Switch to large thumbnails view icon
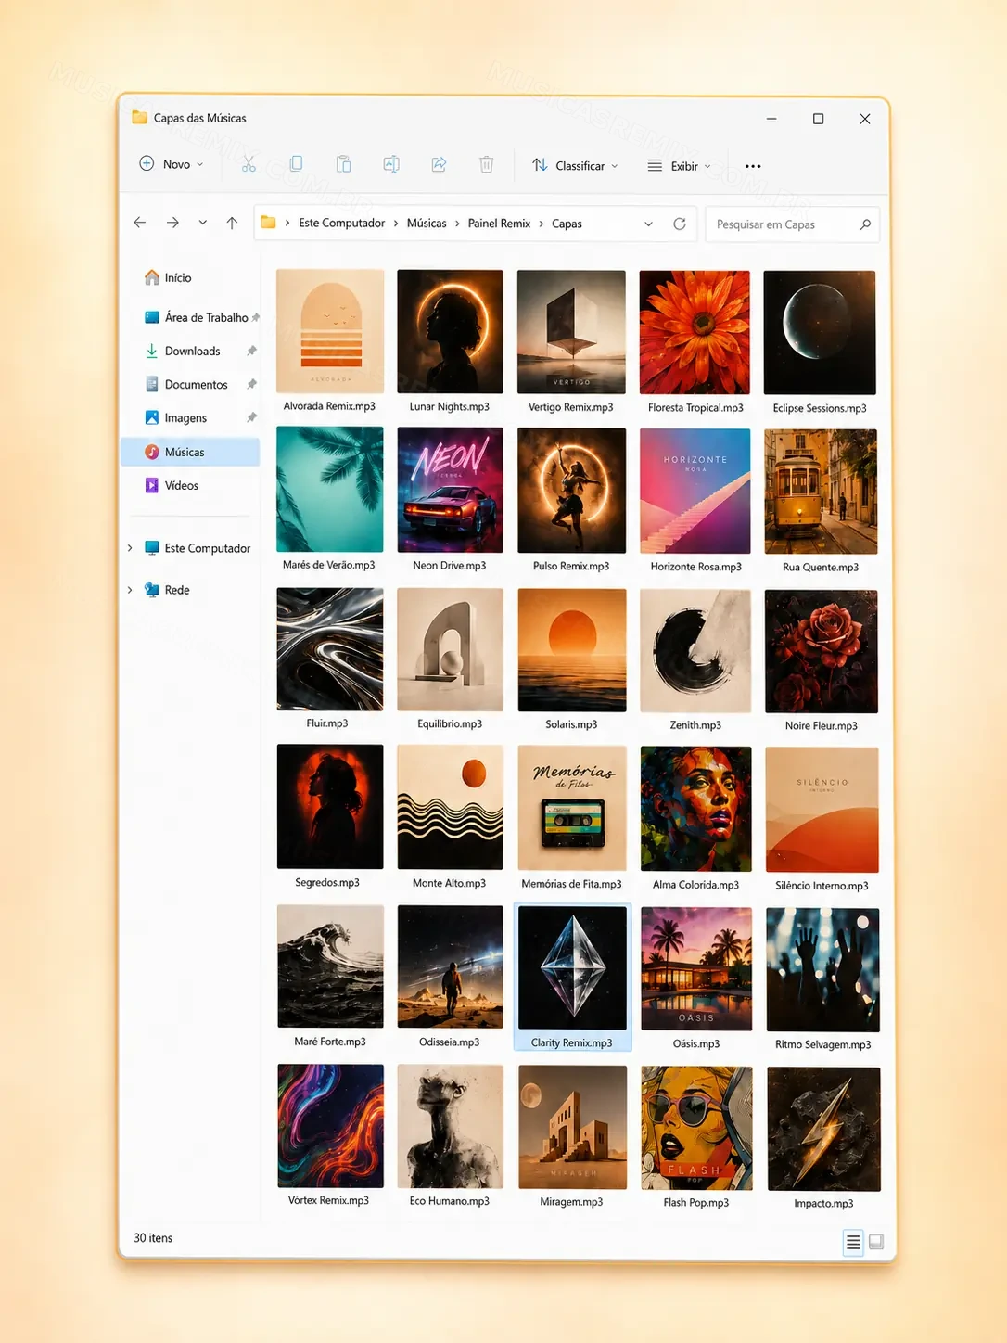Screen dimensions: 1007x1343 coord(876,1242)
